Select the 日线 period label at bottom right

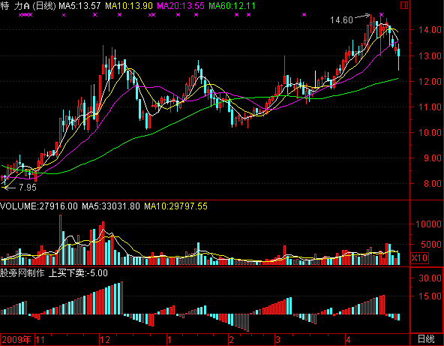[426, 339]
